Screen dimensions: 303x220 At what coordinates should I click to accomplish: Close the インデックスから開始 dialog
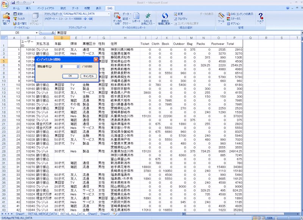(x=96, y=59)
